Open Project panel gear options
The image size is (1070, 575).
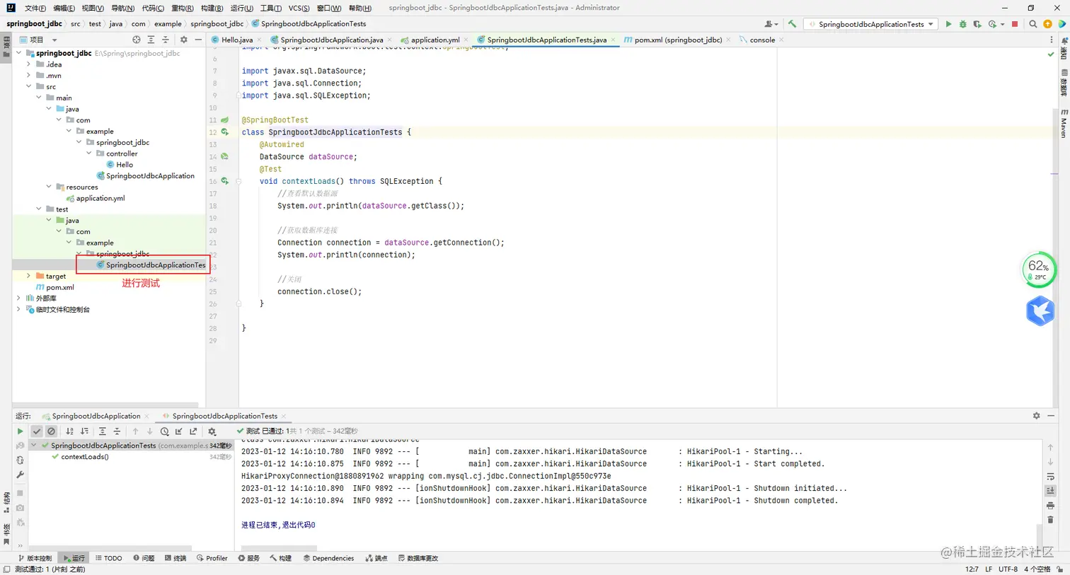coord(184,40)
